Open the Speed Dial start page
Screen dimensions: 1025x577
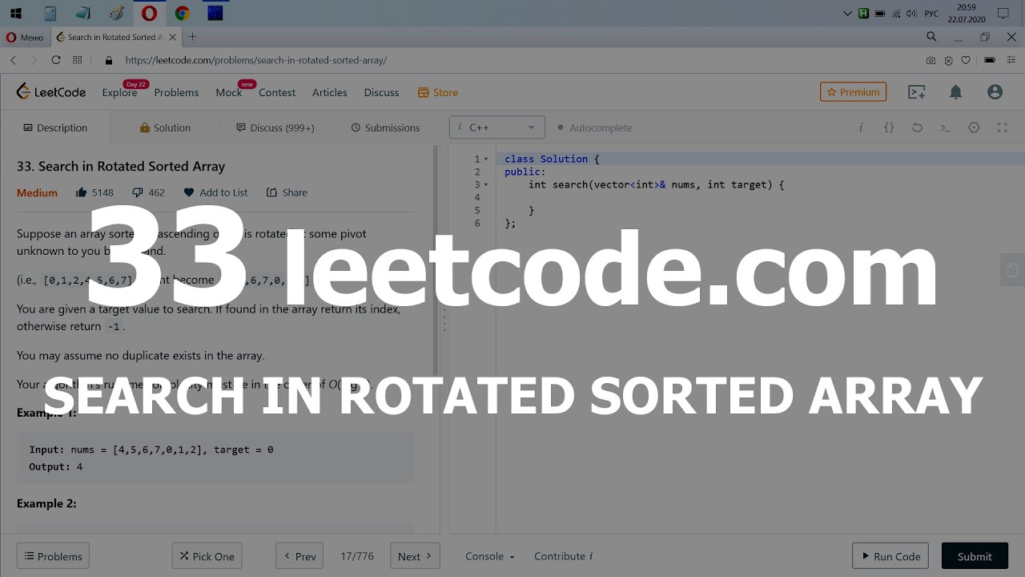(x=78, y=60)
